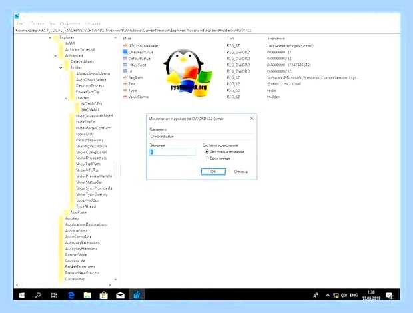
Task: Select the SuperHidden key in the tree
Action: (x=87, y=200)
